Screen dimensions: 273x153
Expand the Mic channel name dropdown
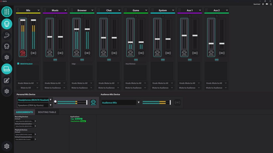click(x=38, y=10)
